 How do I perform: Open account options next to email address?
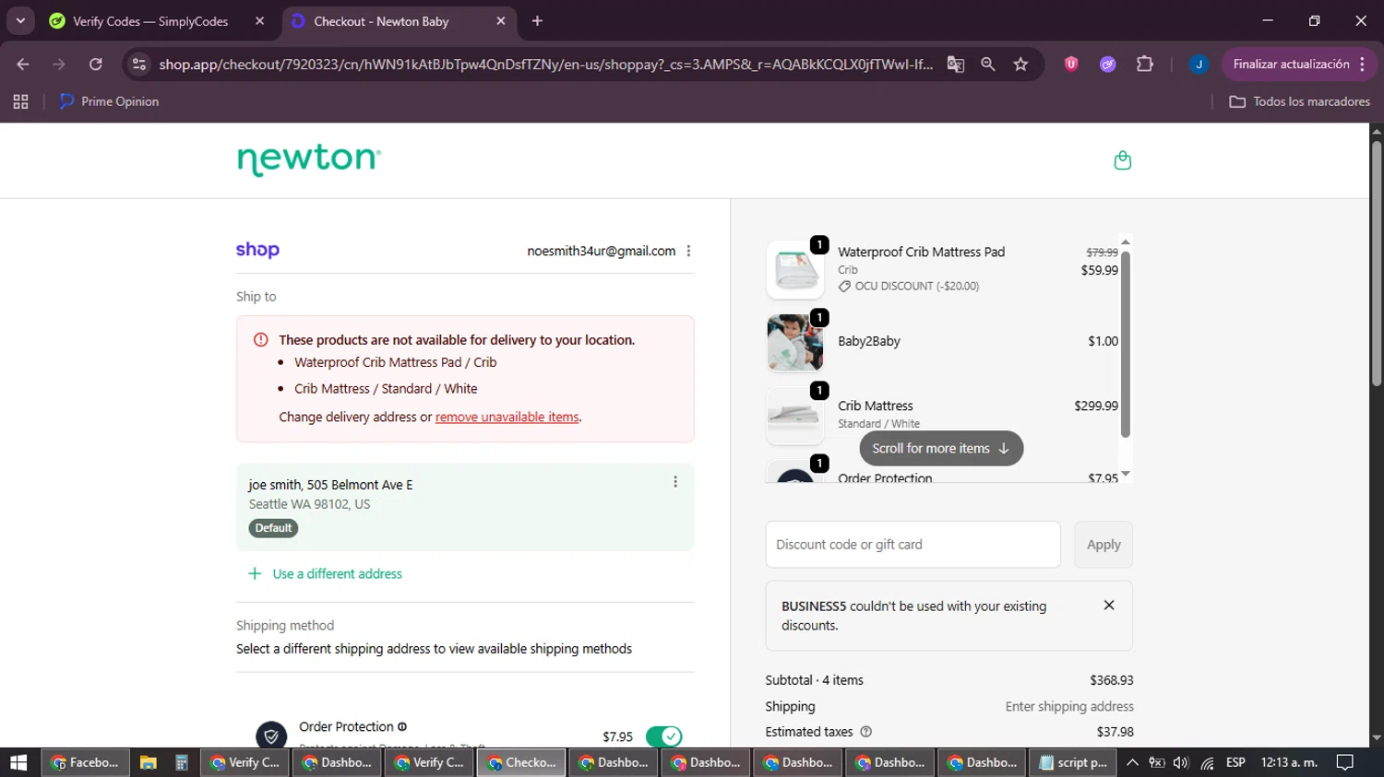point(688,251)
